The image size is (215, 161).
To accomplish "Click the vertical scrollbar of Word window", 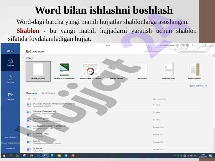I will [x=214, y=92].
